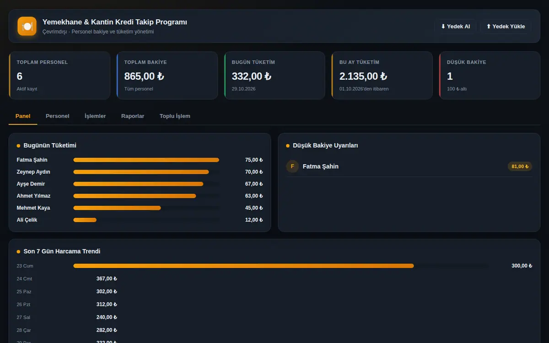Click the Toplam Personel summary card
The image size is (549, 343).
[59, 75]
